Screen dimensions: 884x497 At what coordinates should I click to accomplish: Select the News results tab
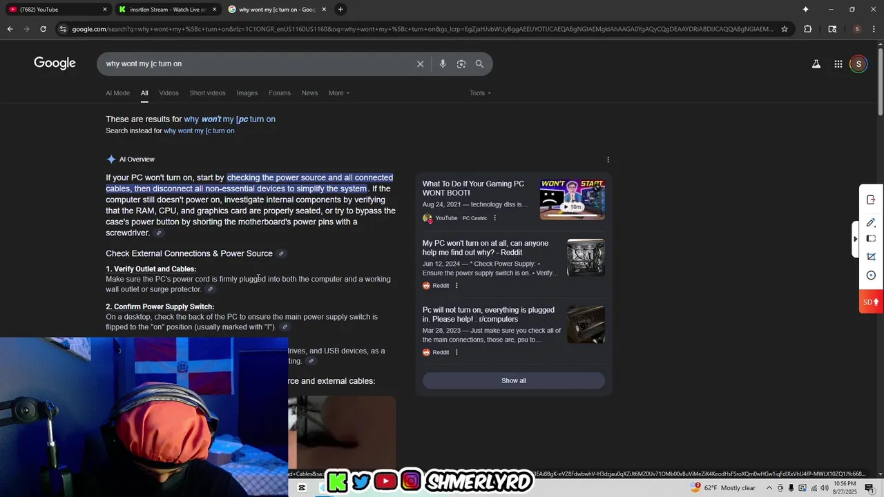(x=309, y=93)
